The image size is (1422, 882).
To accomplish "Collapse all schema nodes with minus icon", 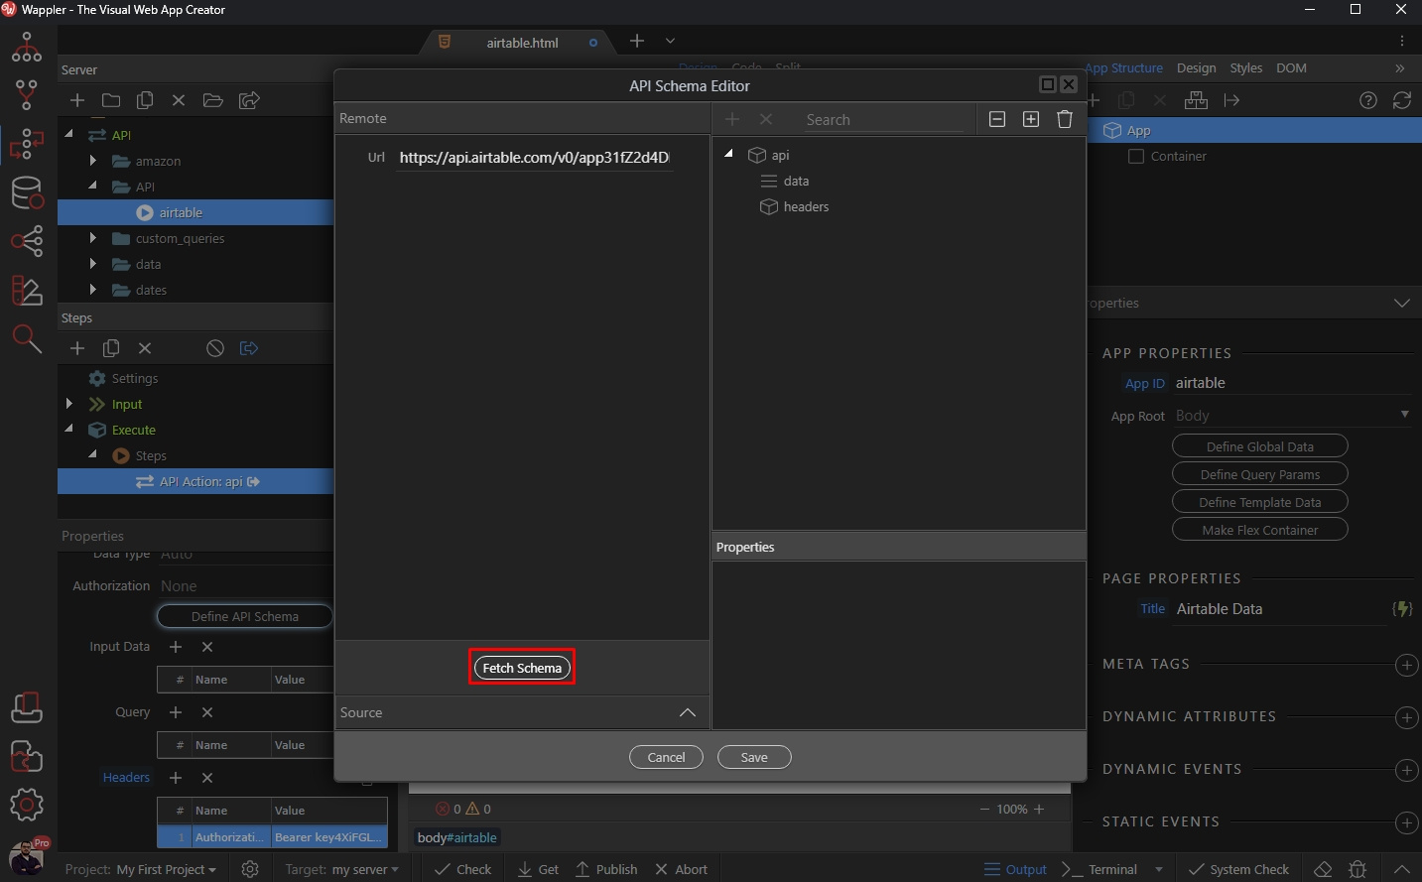I will (x=997, y=119).
